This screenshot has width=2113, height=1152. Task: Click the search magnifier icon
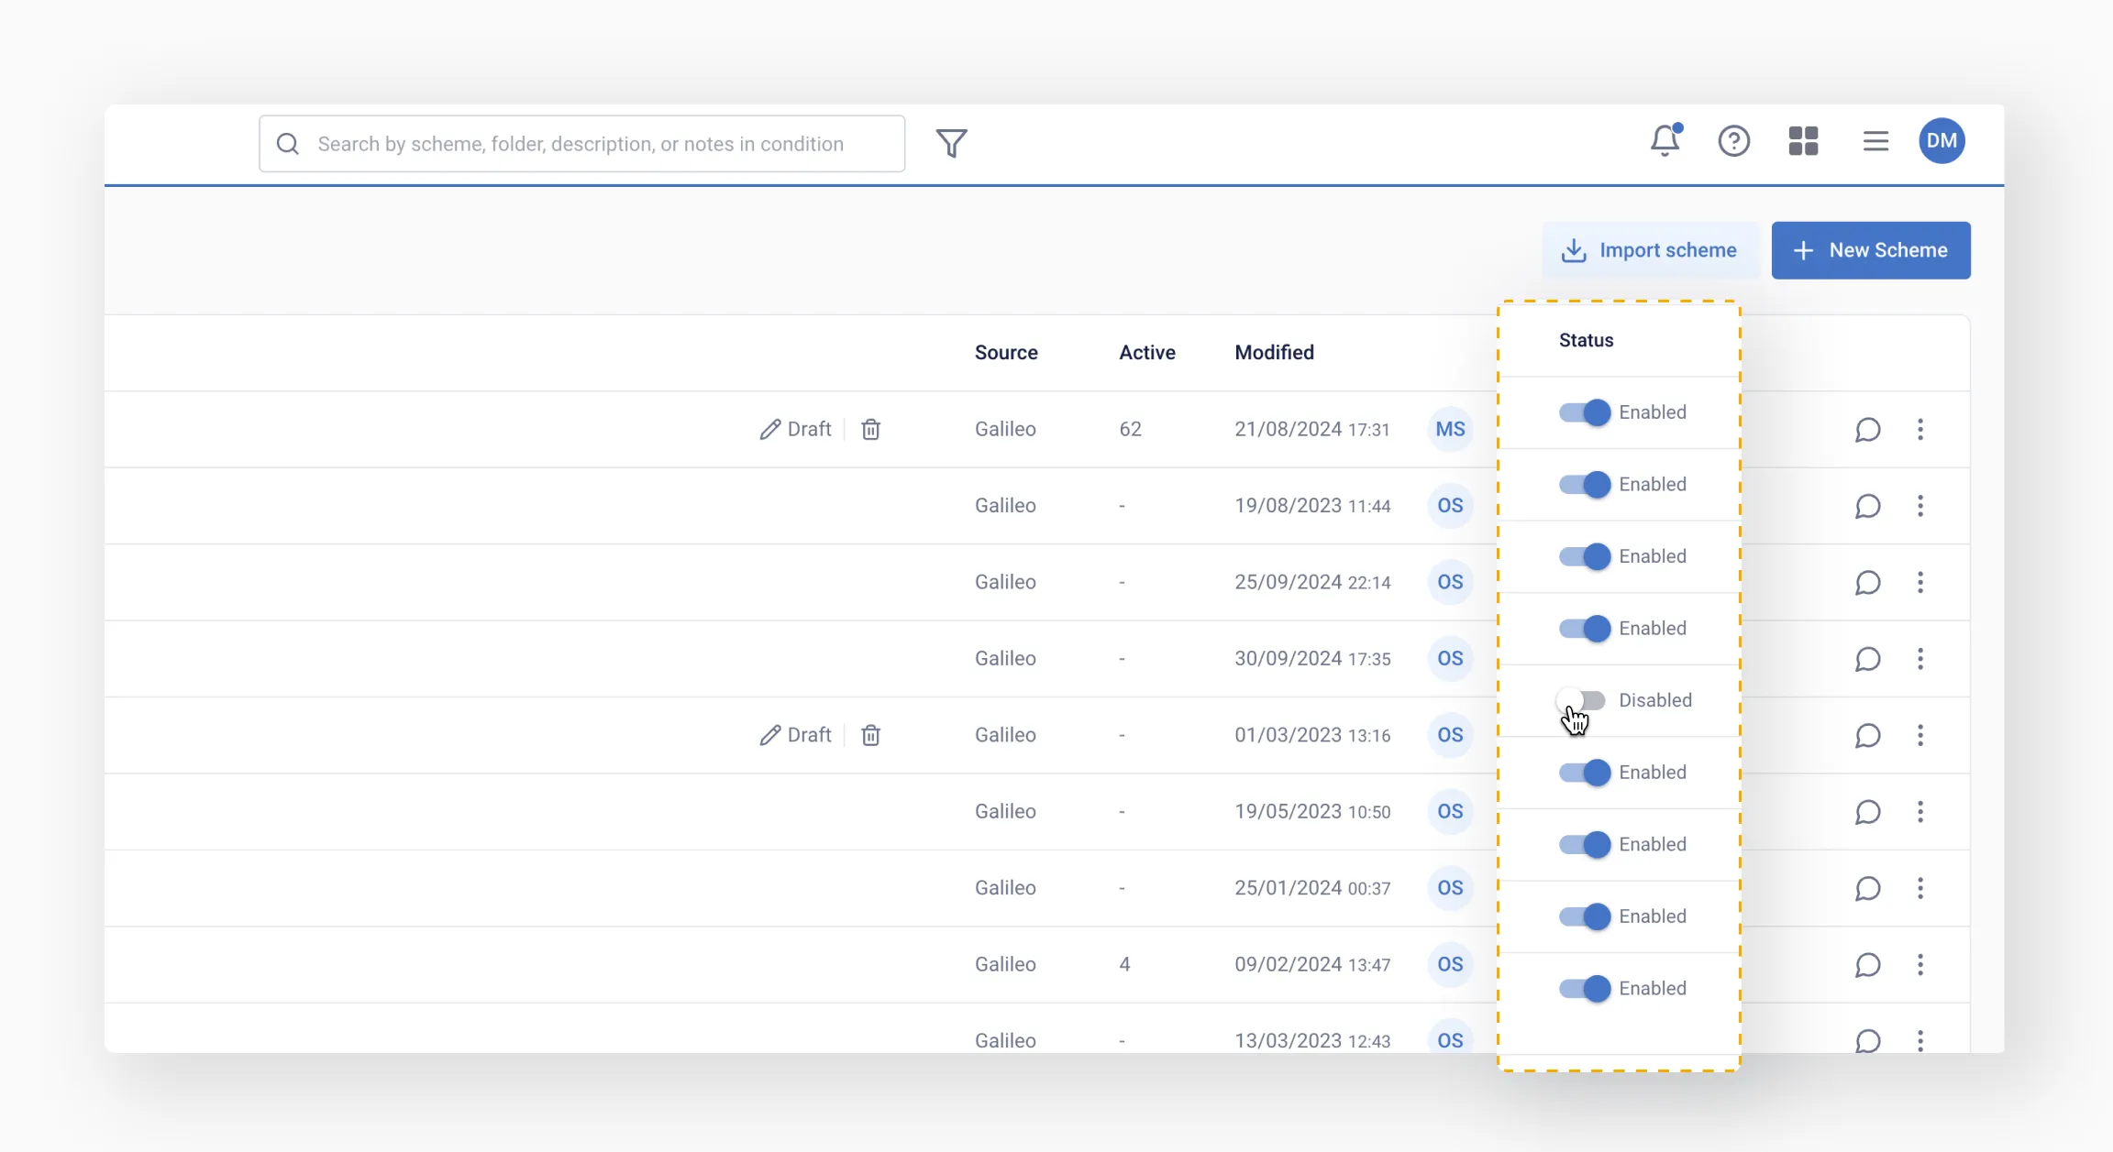pyautogui.click(x=288, y=144)
